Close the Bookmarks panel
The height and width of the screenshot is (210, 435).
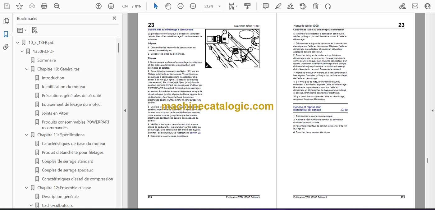pyautogui.click(x=114, y=18)
